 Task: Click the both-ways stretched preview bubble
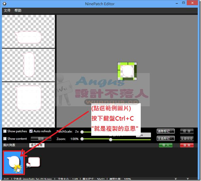[29, 98]
